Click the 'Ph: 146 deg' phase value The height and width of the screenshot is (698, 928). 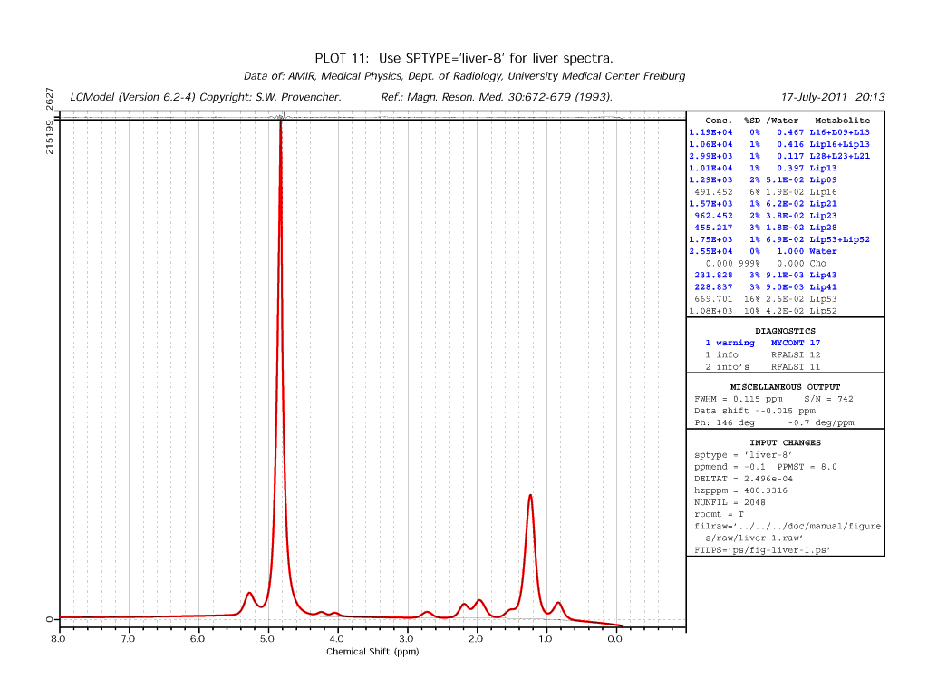coord(724,422)
